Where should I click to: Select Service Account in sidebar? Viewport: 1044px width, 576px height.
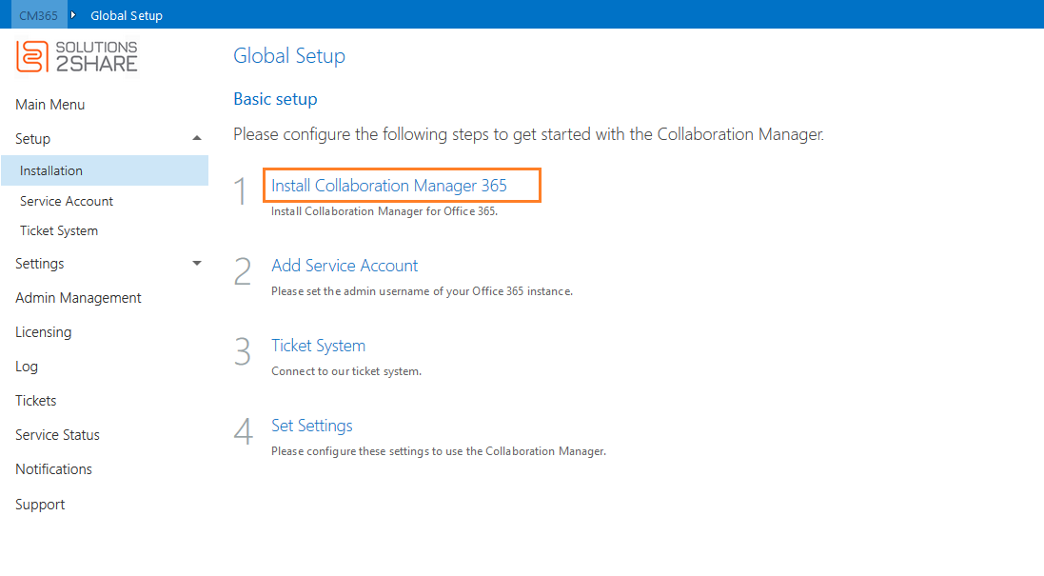tap(67, 201)
